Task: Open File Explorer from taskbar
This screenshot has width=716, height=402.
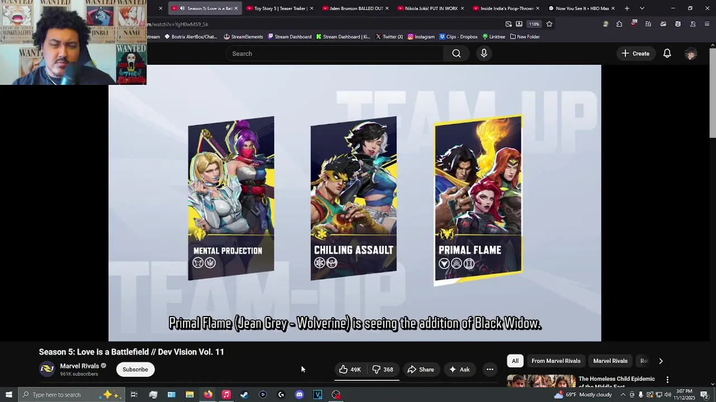Action: [190, 395]
